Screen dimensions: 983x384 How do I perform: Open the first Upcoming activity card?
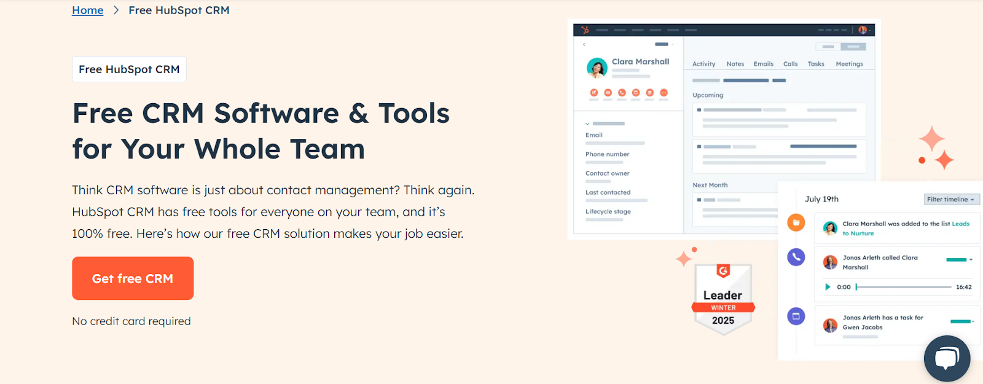click(779, 119)
